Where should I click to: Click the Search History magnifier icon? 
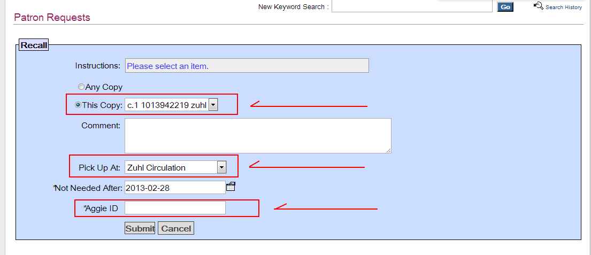(539, 6)
